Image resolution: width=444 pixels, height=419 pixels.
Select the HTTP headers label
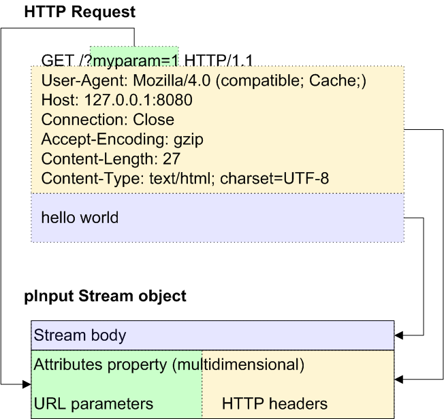pos(274,403)
